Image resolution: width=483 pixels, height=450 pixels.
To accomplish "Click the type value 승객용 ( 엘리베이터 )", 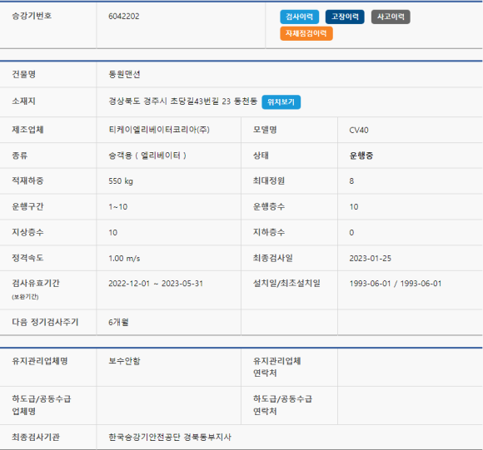I will tap(147, 156).
